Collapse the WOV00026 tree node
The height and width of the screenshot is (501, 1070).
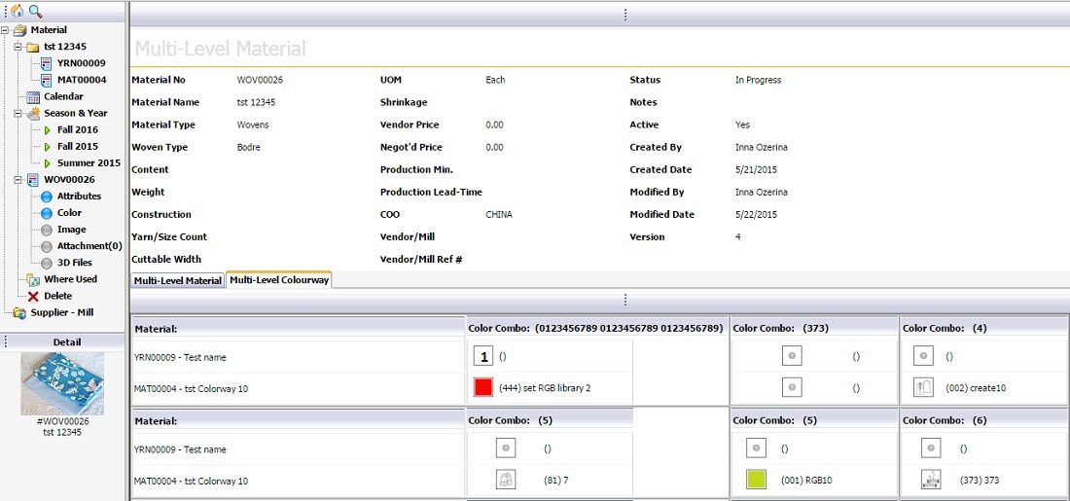pos(18,180)
